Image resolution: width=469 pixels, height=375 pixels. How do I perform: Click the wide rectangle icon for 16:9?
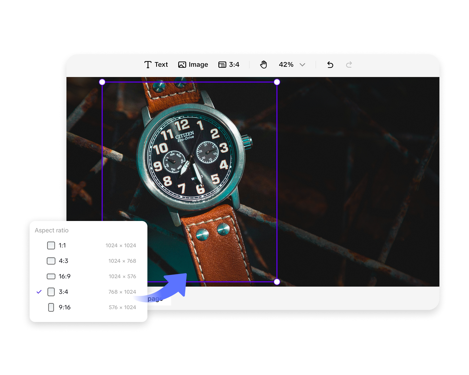coord(51,277)
